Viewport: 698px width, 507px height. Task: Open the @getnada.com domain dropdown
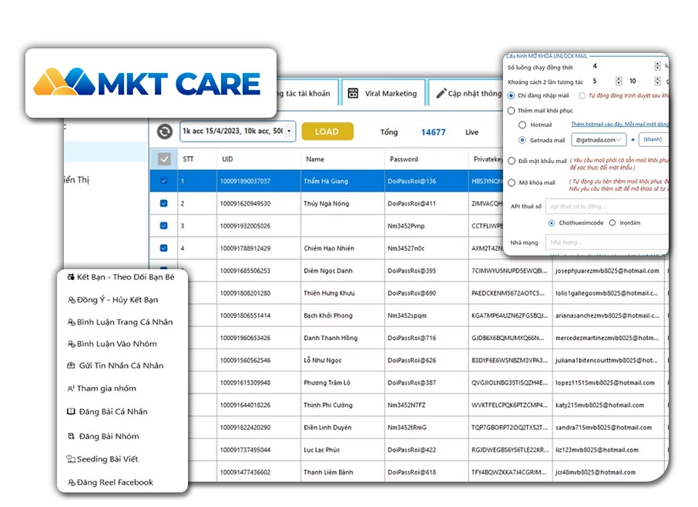(x=599, y=139)
